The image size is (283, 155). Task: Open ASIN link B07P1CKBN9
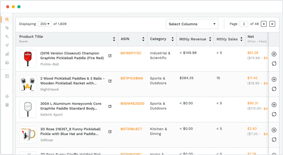pos(132,78)
